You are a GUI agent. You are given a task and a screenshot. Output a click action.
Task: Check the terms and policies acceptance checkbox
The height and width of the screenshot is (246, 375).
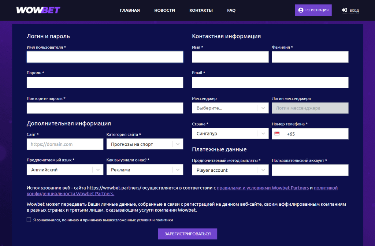click(x=29, y=220)
